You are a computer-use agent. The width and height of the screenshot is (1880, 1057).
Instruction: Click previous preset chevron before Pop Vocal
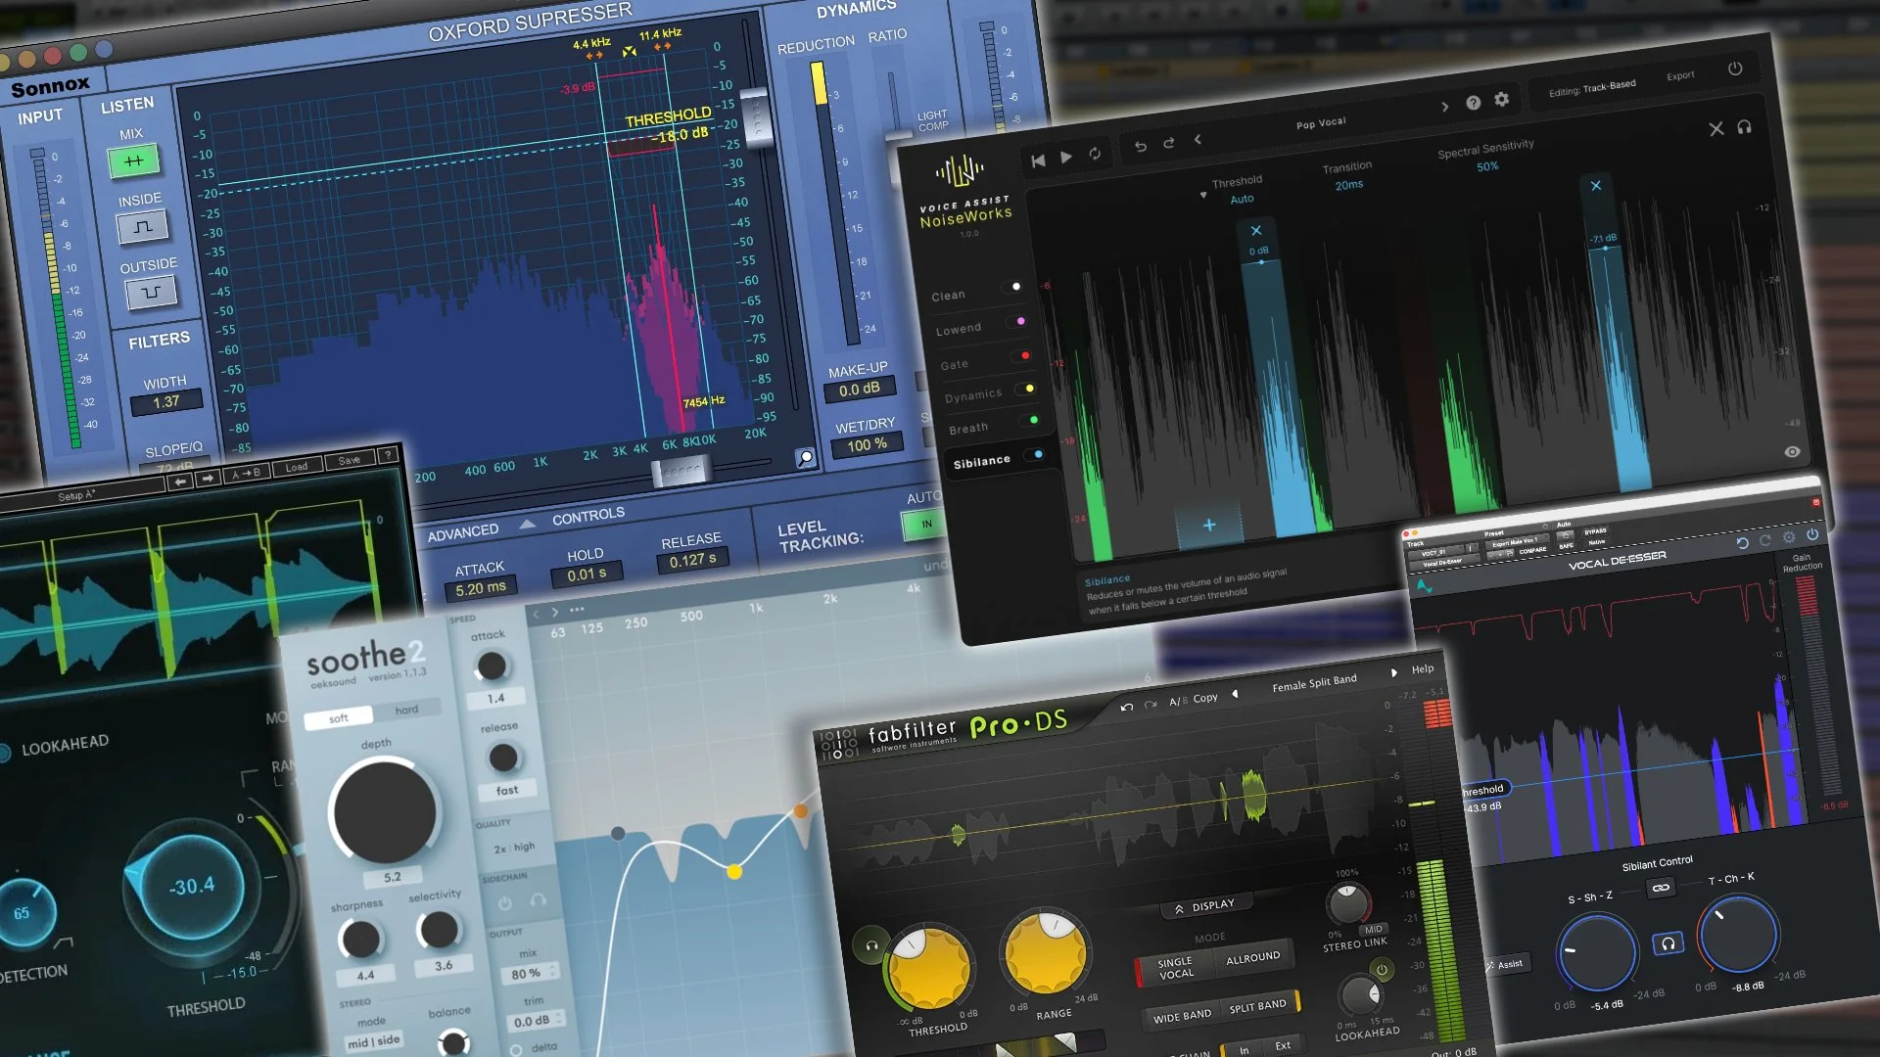(x=1198, y=140)
